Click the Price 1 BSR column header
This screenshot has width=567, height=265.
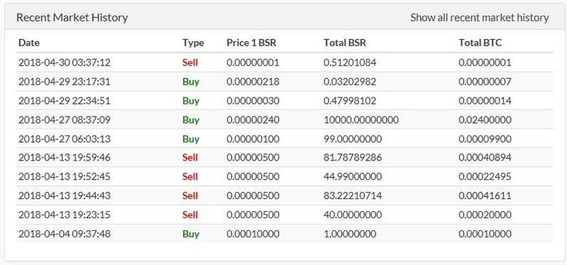(x=251, y=43)
